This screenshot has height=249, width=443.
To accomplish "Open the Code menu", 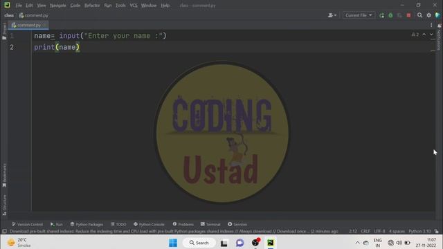I will (75, 6).
